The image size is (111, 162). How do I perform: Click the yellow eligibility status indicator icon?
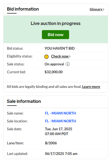47,57
